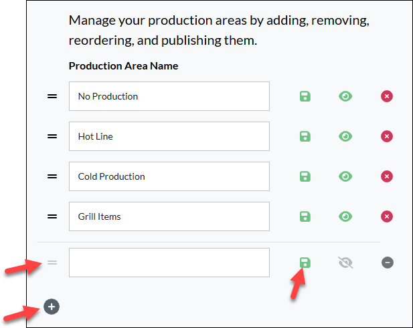Delete the No Production area
413x328 pixels.
[387, 96]
